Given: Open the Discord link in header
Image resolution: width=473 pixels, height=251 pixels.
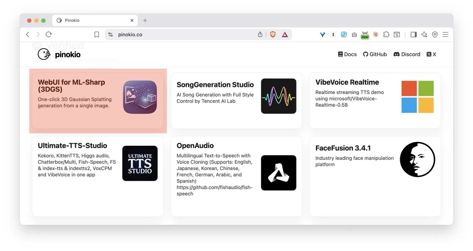Looking at the screenshot, I should click(407, 54).
